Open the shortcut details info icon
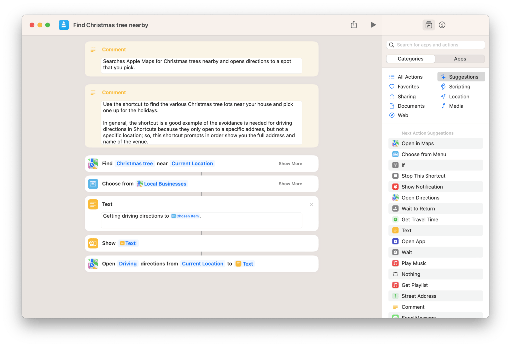Viewport: 511px width, 347px height. (442, 25)
